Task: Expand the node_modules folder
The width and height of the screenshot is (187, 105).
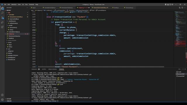Action: (12, 40)
